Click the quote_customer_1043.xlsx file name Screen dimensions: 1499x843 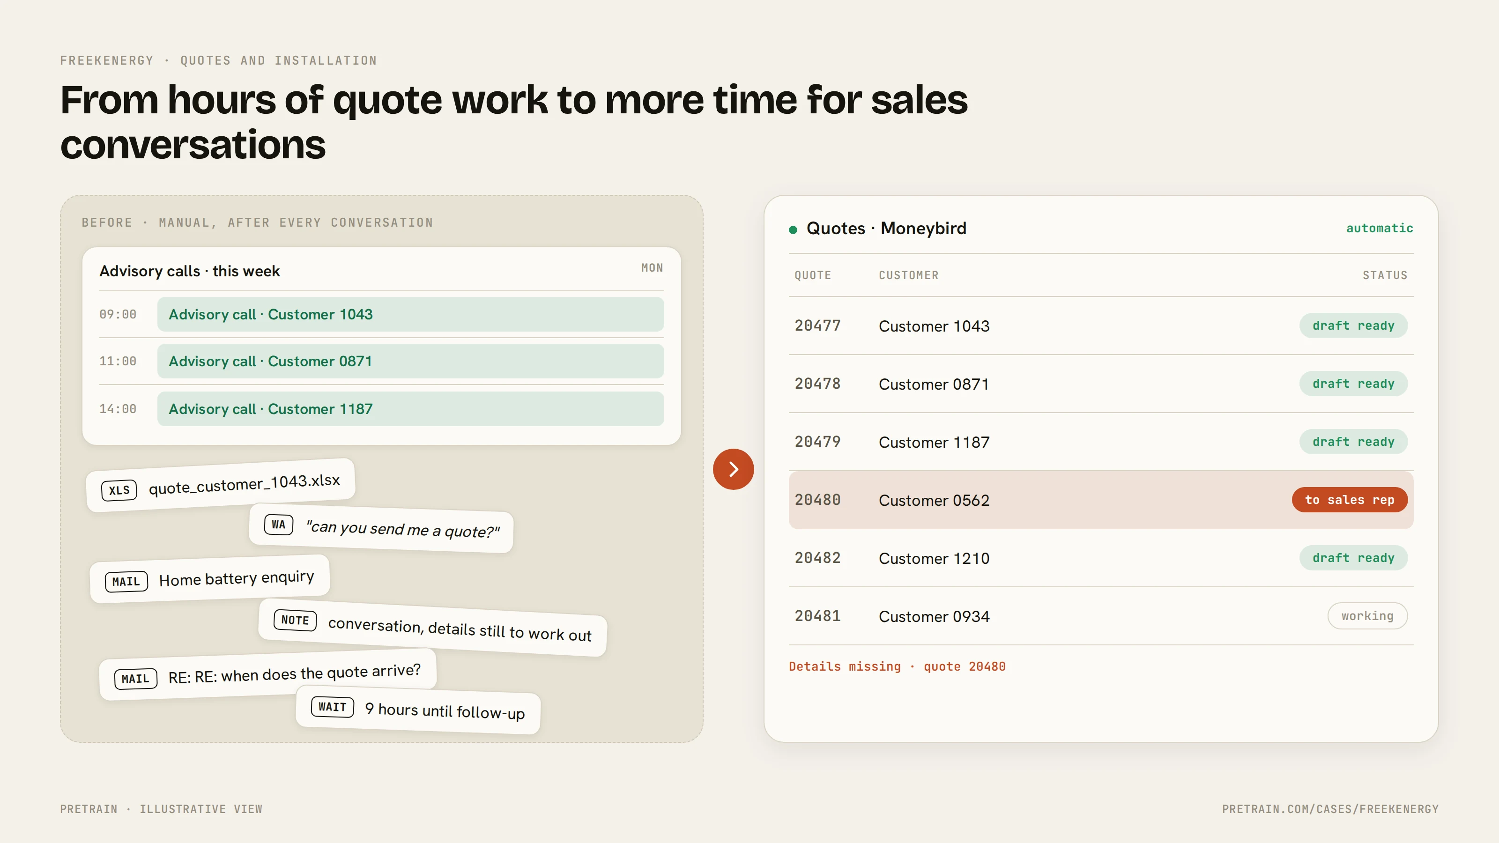tap(245, 484)
